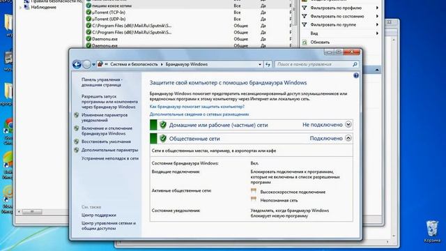Click green check icon of 'µTorrent (UDP-In)' rule
The image size is (446, 251).
[x=89, y=19]
